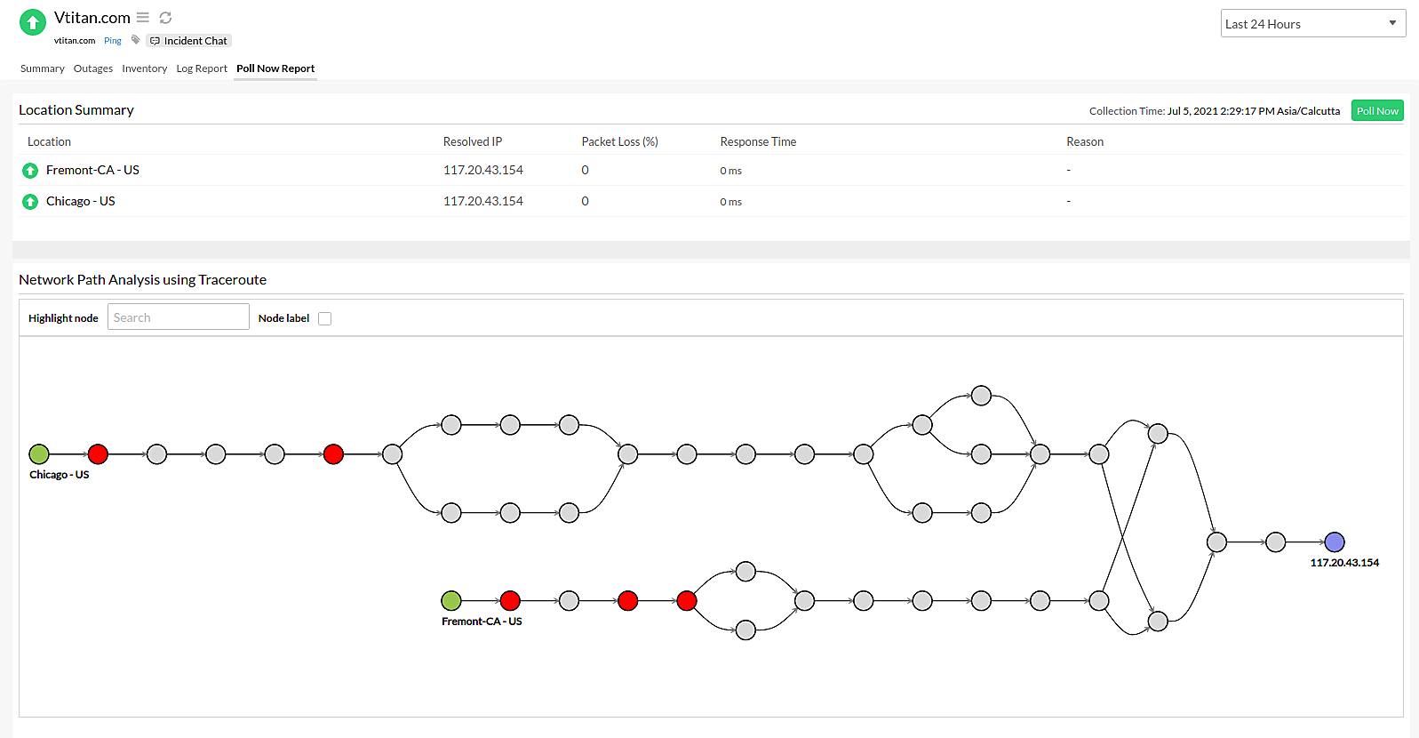Click the Fremont-CA - US up status icon

(30, 171)
